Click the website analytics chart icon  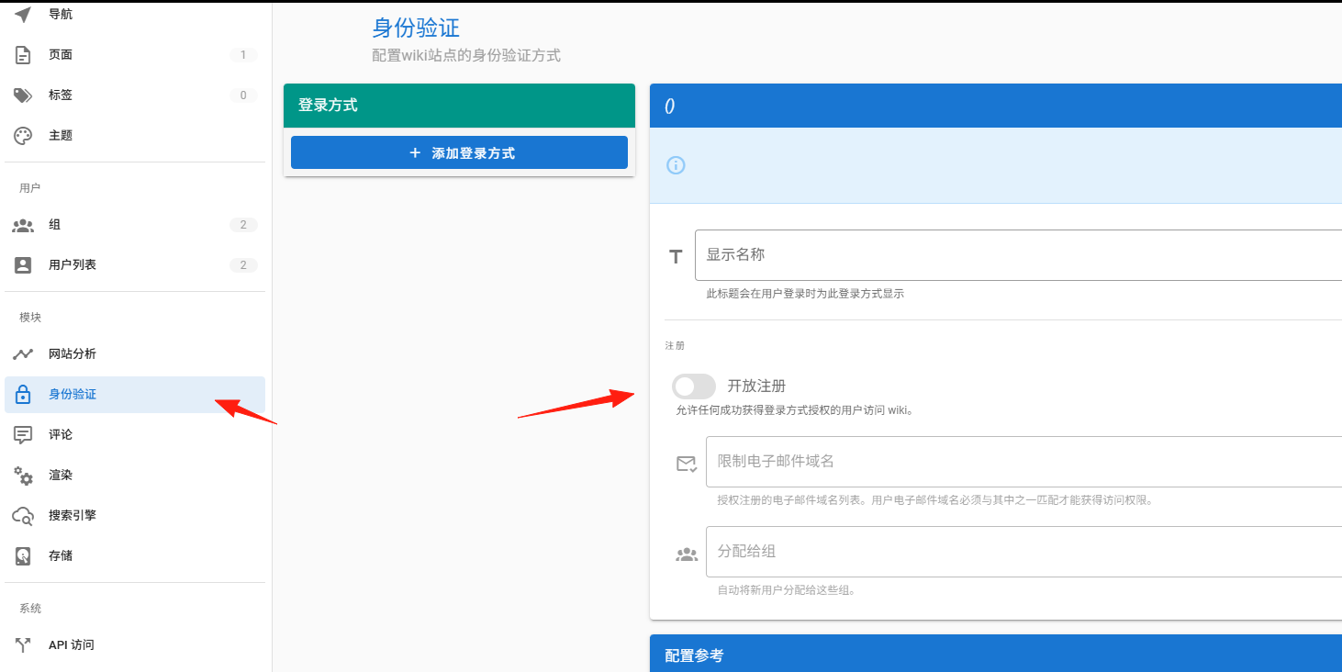[x=23, y=354]
